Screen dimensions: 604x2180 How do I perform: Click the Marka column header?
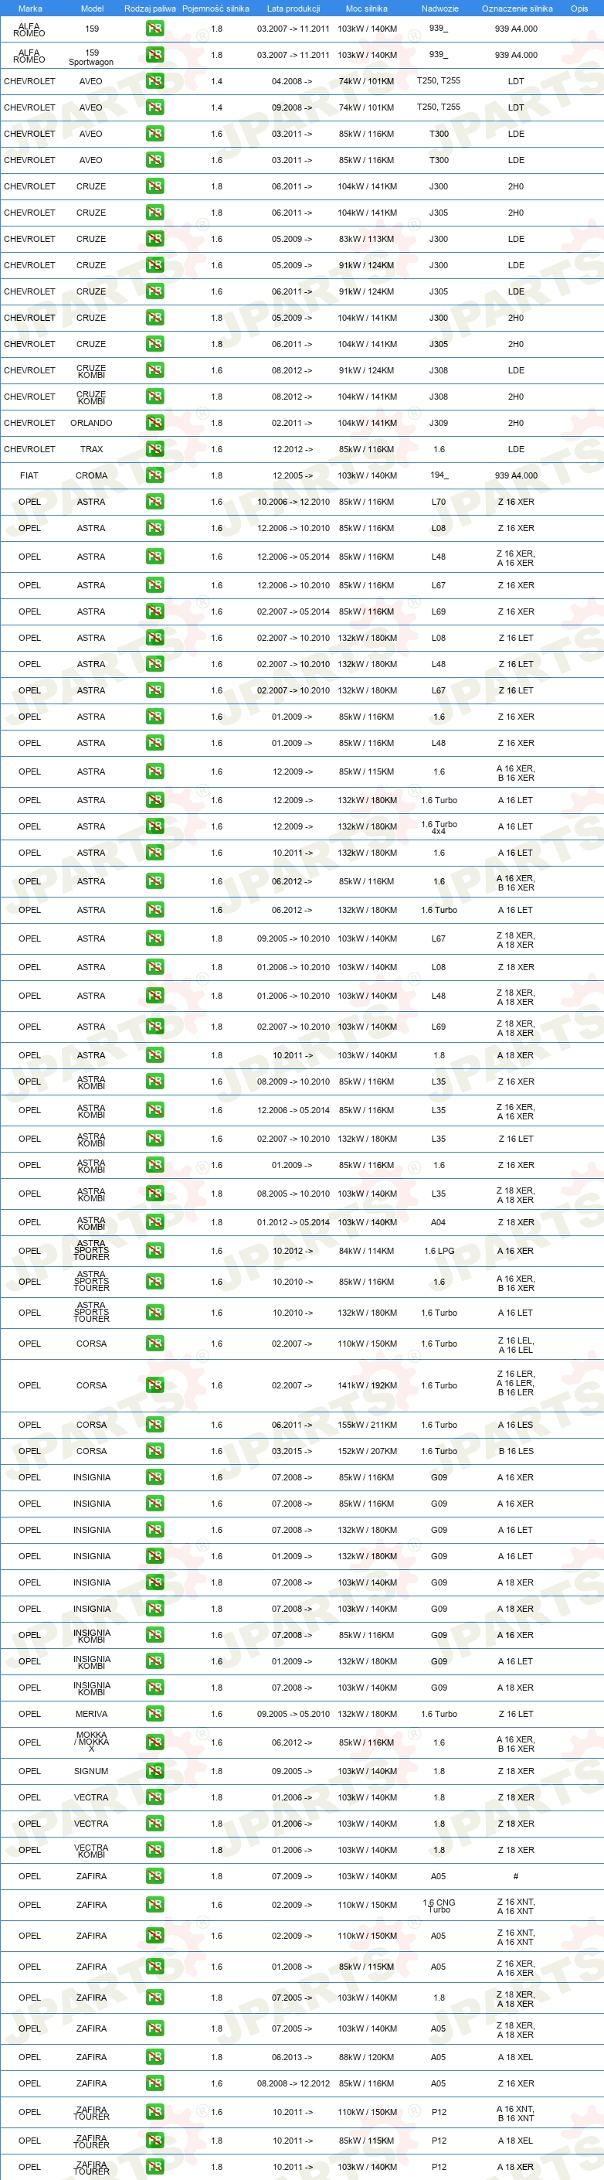(29, 9)
